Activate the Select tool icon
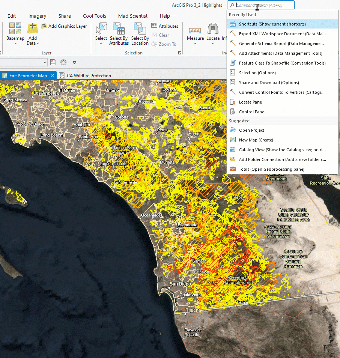Screen dimensions: 340x358 coord(101,28)
